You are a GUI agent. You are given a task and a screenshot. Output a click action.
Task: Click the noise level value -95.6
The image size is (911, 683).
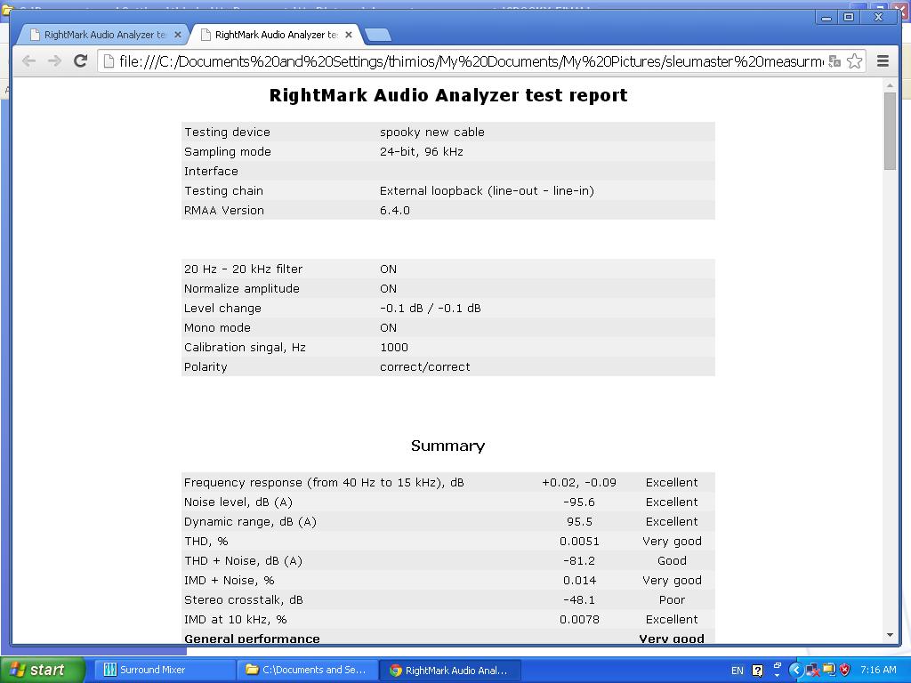tap(578, 502)
